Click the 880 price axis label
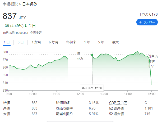Screen dimensions: 162x122 5,52
